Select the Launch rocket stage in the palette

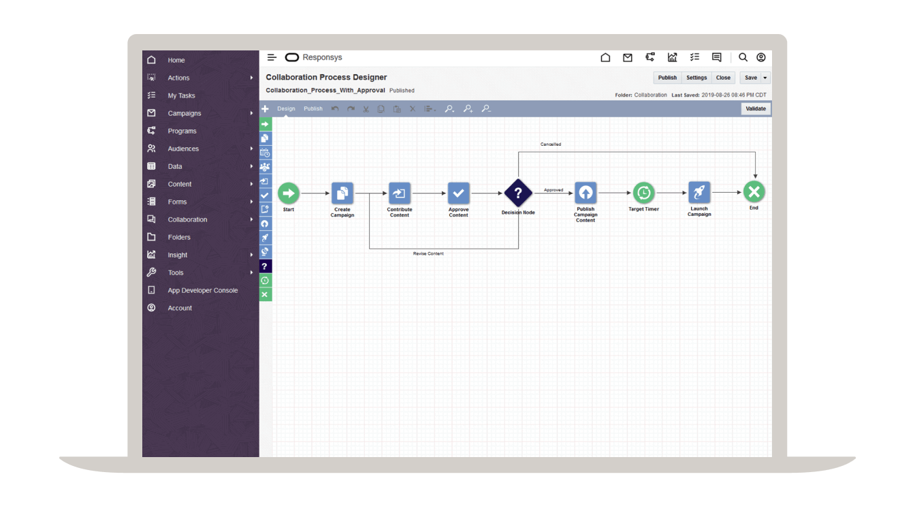tap(266, 238)
